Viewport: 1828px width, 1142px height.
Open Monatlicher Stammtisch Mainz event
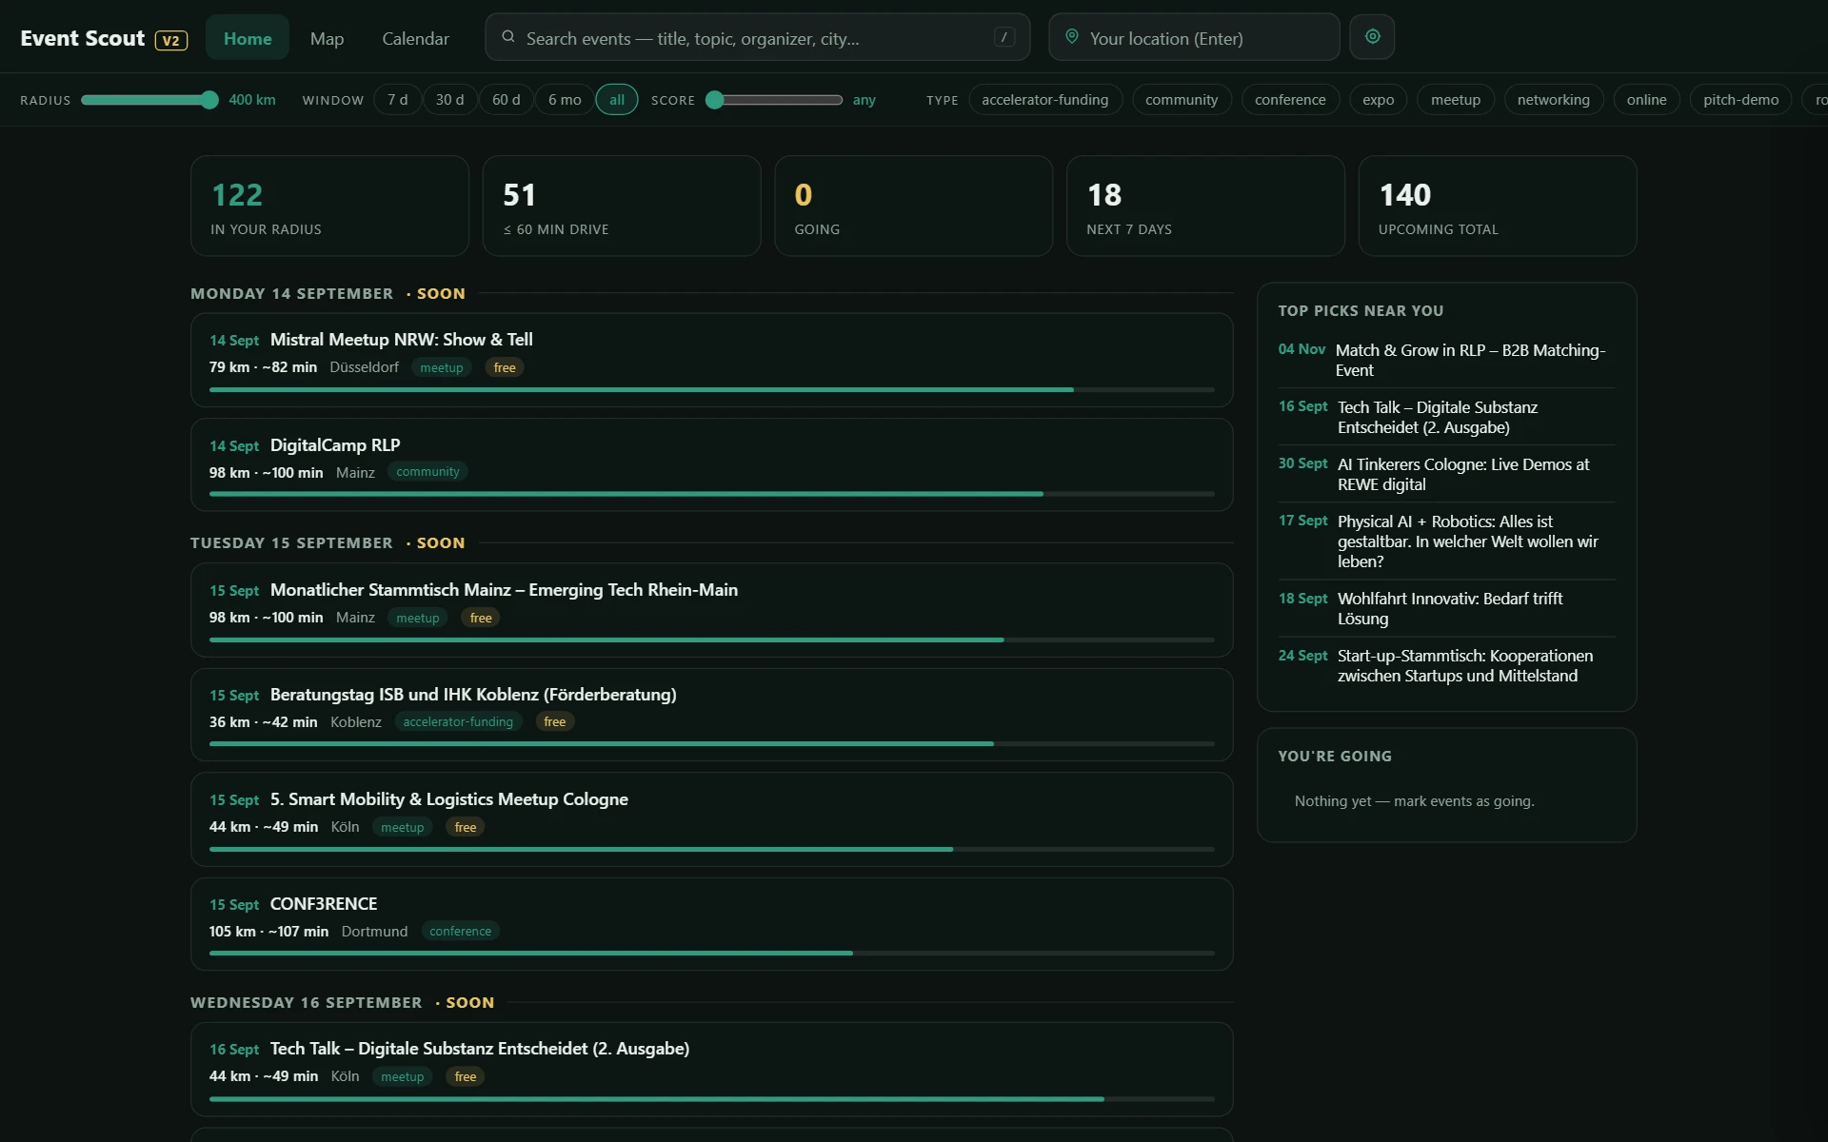(x=711, y=610)
